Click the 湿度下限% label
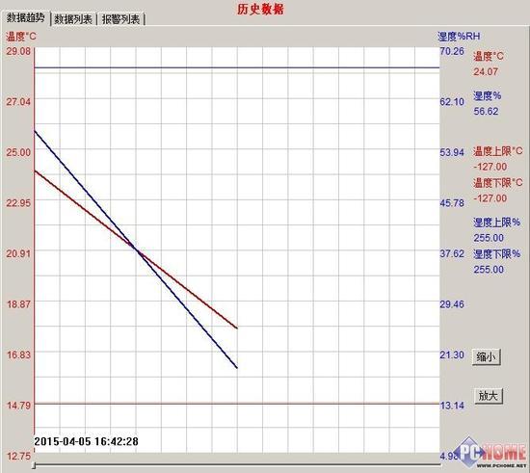Viewport: 530px width, 473px height. [x=496, y=253]
